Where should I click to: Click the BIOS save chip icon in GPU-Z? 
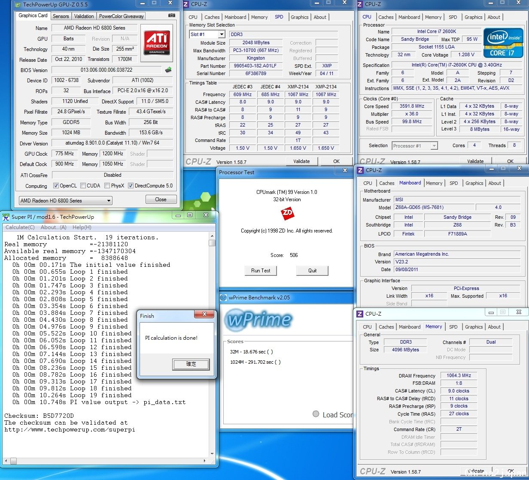pyautogui.click(x=168, y=69)
